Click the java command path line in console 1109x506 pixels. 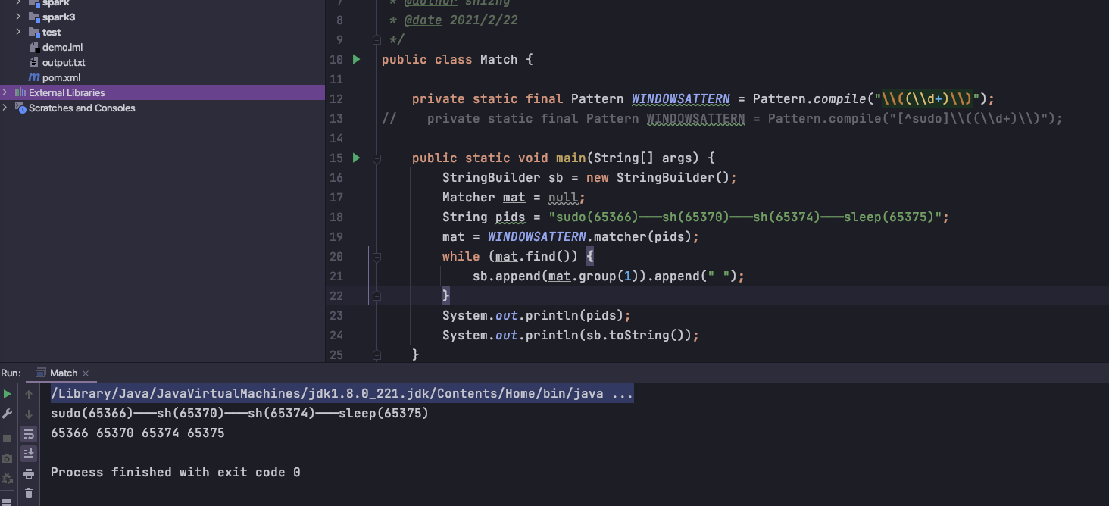342,394
